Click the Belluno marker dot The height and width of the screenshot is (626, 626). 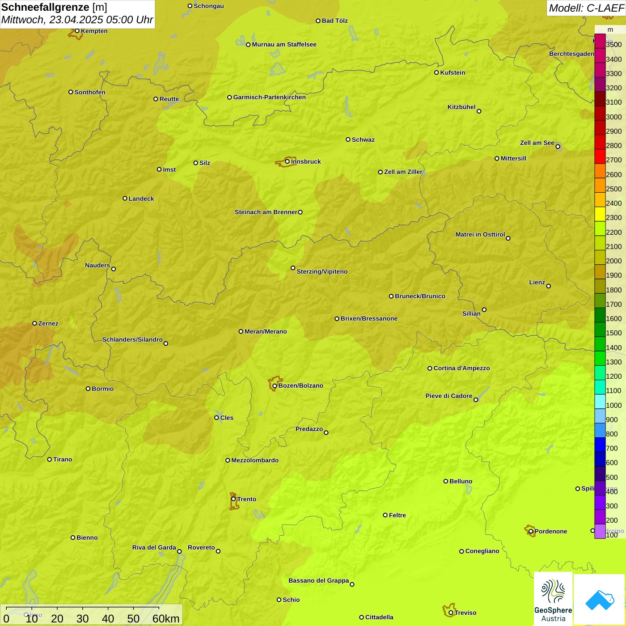click(445, 481)
